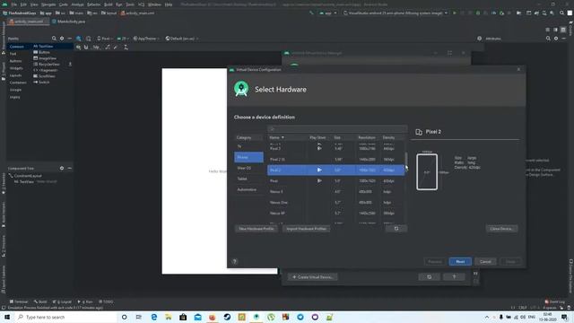
Task: Open Component Tree settings gear
Action: pyautogui.click(x=62, y=168)
